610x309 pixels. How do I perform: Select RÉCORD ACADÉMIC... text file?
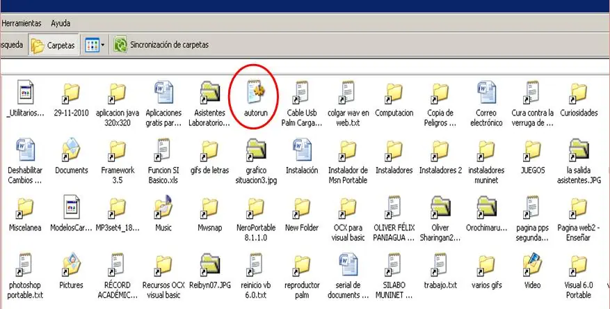click(118, 264)
